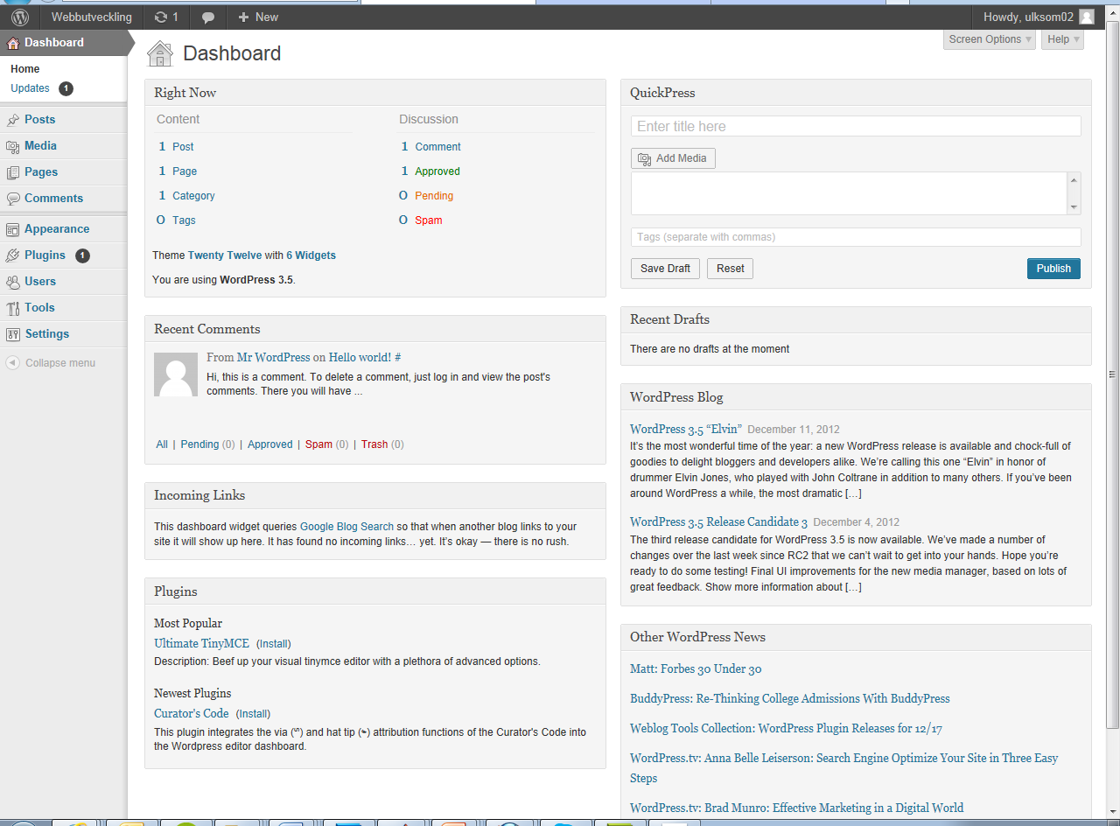Click the Google Blog Search link
Image resolution: width=1120 pixels, height=826 pixels.
coord(346,527)
